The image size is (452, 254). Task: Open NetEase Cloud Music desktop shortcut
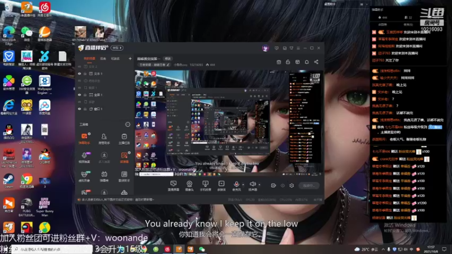click(45, 10)
